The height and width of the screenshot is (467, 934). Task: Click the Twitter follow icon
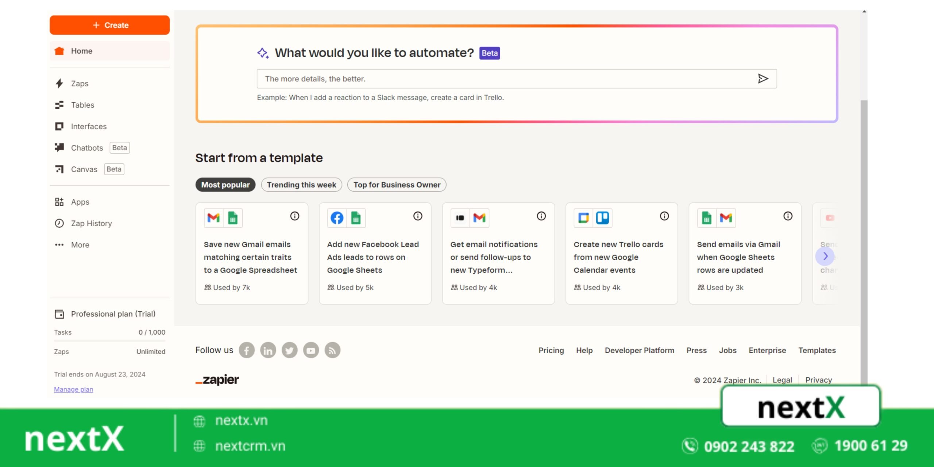point(289,350)
